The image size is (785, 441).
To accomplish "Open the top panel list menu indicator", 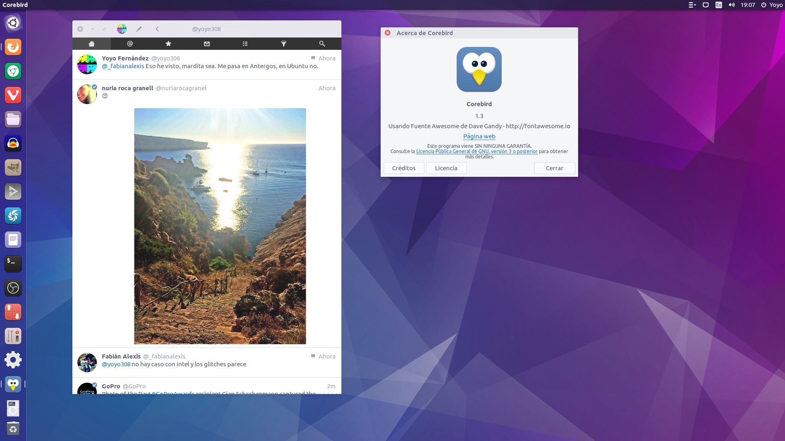I will click(x=692, y=5).
